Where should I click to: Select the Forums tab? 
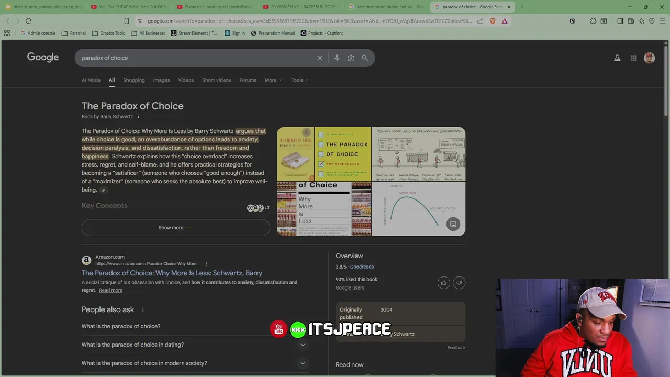pyautogui.click(x=248, y=80)
